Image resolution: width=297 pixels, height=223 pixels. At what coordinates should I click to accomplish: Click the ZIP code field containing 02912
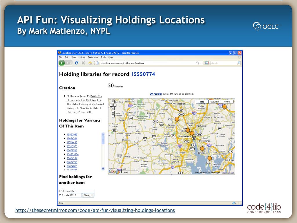(75, 195)
